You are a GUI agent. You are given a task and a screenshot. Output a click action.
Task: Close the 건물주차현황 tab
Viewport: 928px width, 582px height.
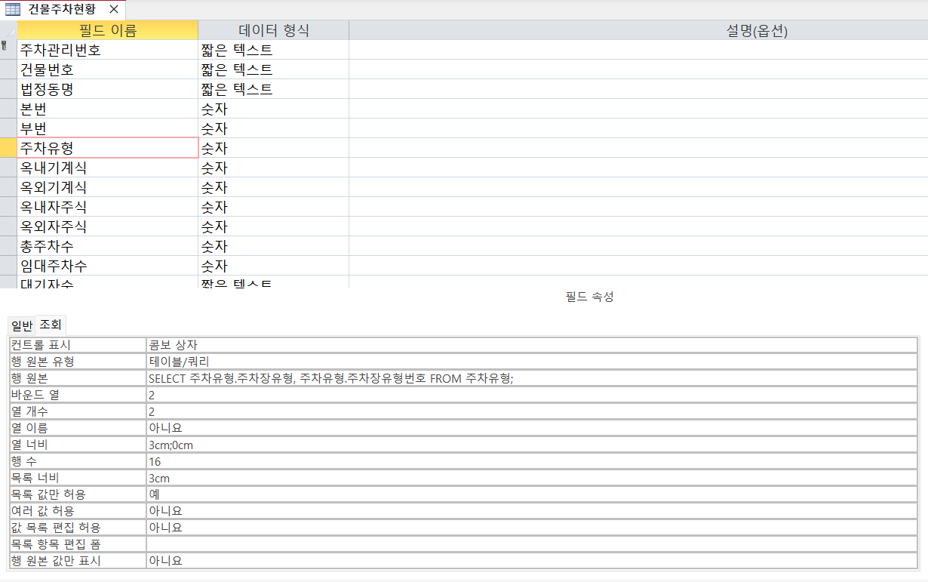click(113, 9)
